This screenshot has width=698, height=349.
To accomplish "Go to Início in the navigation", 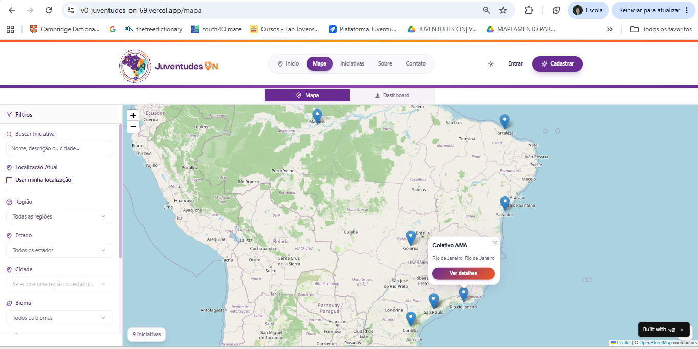I will coord(288,64).
